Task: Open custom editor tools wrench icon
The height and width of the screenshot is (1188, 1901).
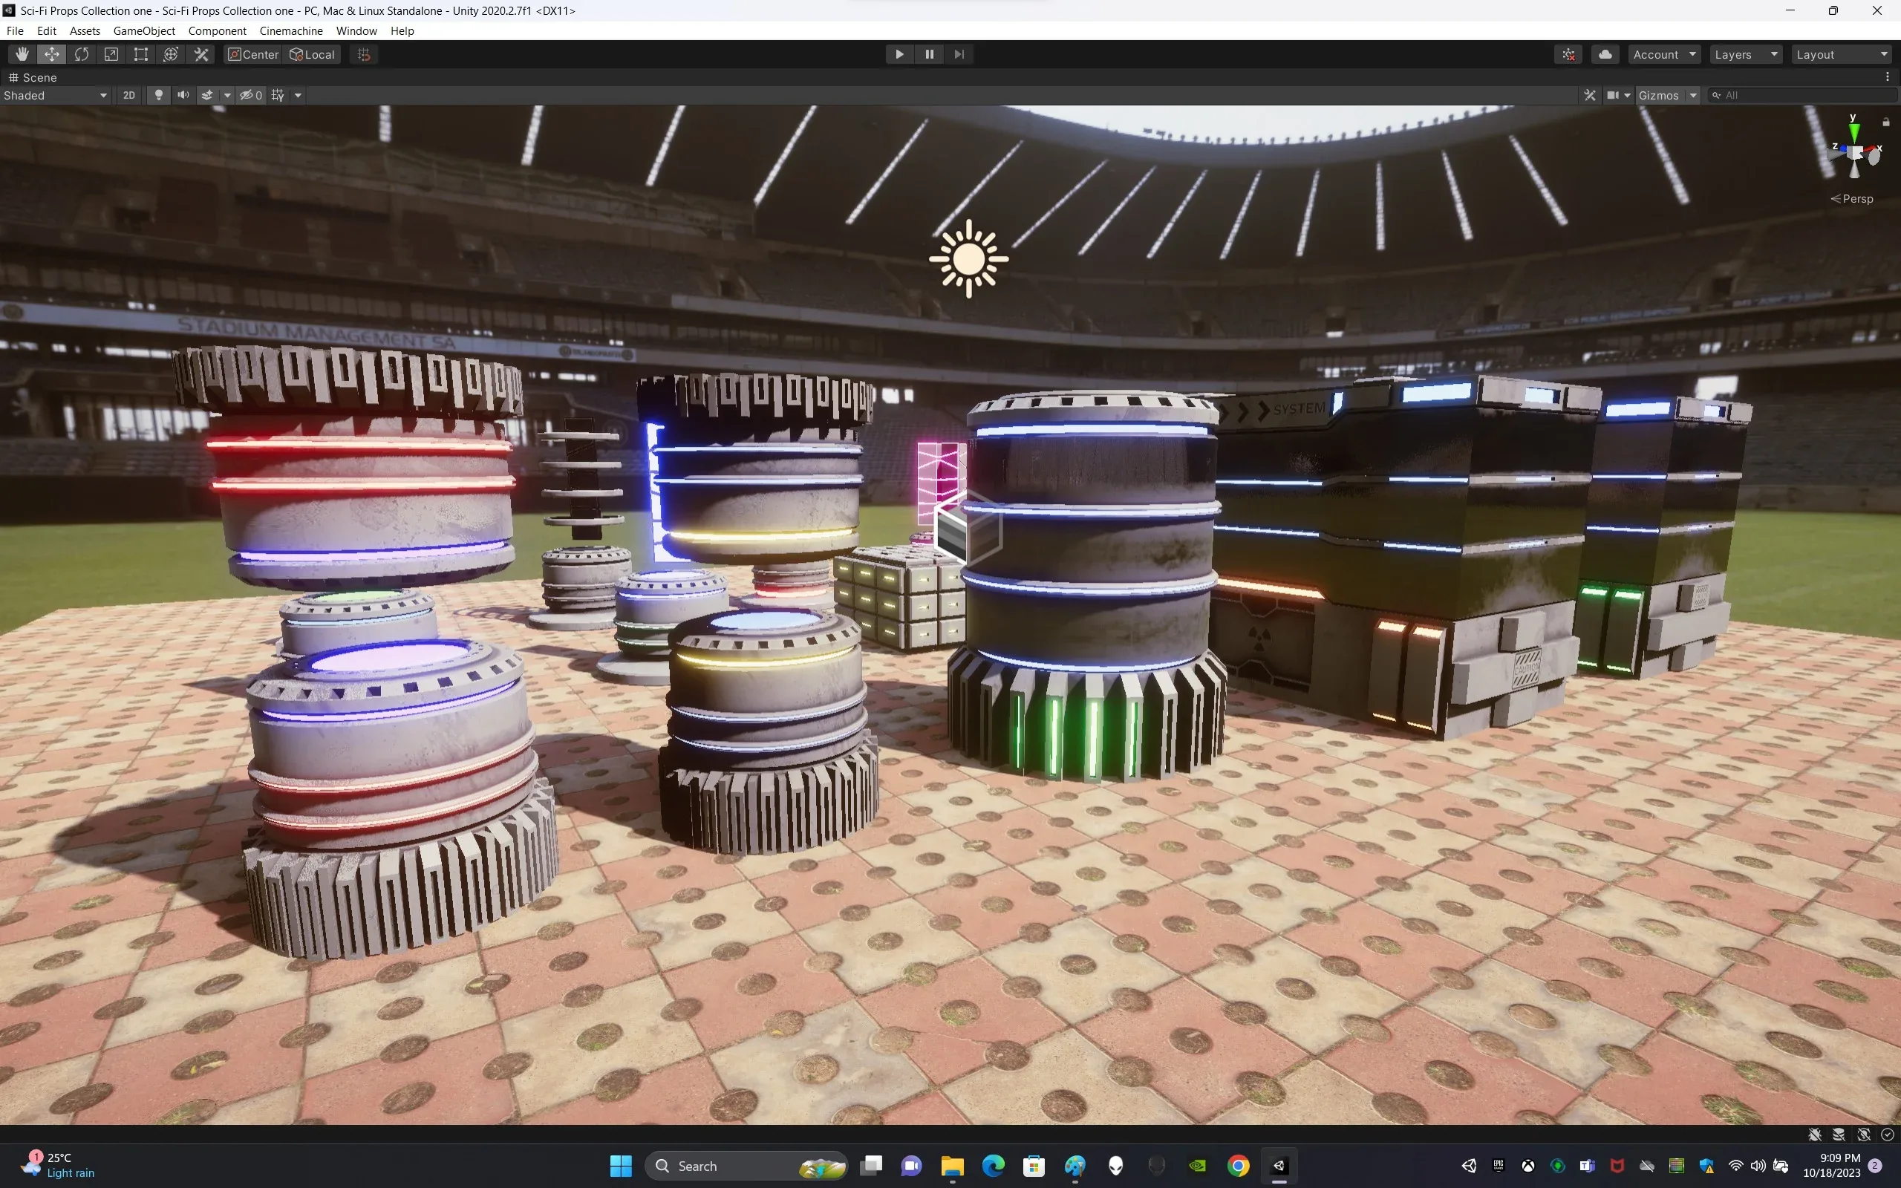Action: tap(201, 54)
